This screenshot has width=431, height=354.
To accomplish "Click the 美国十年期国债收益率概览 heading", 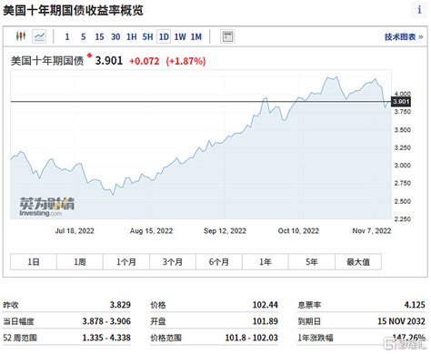I will (x=73, y=11).
